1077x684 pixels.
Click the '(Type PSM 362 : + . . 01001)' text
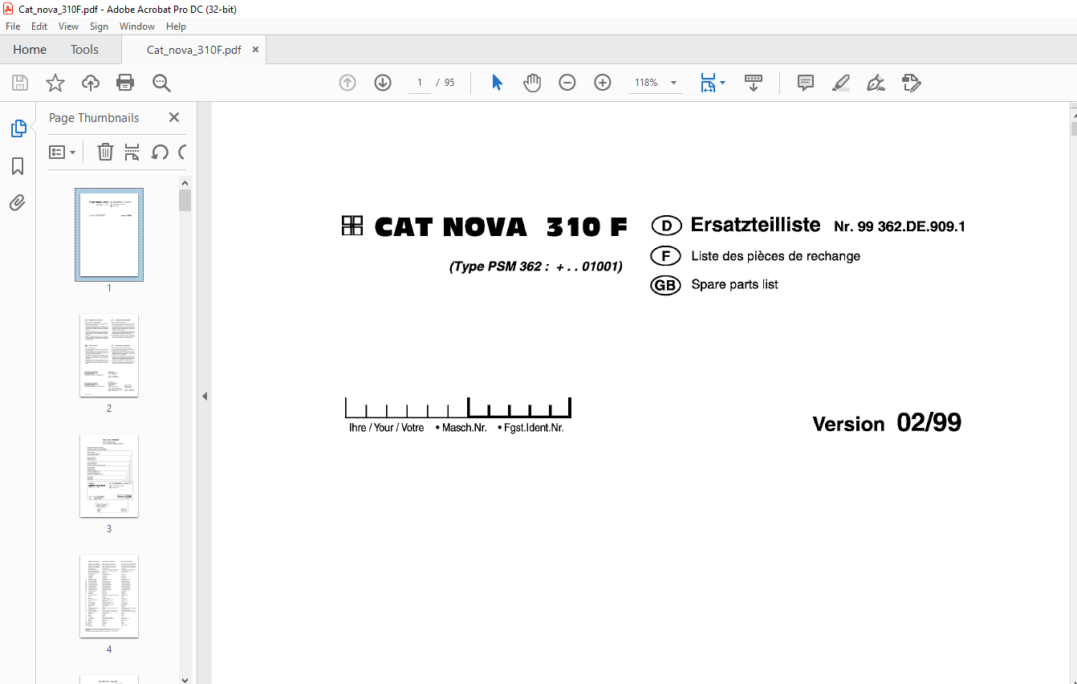click(x=535, y=267)
